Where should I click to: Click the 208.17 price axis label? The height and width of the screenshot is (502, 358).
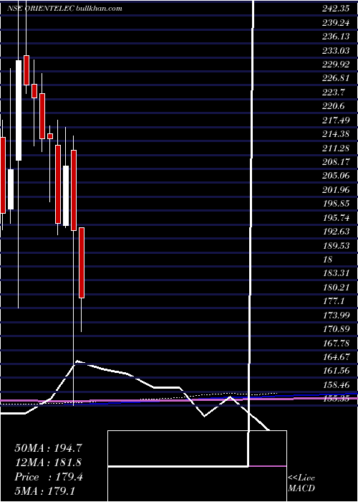(335, 162)
